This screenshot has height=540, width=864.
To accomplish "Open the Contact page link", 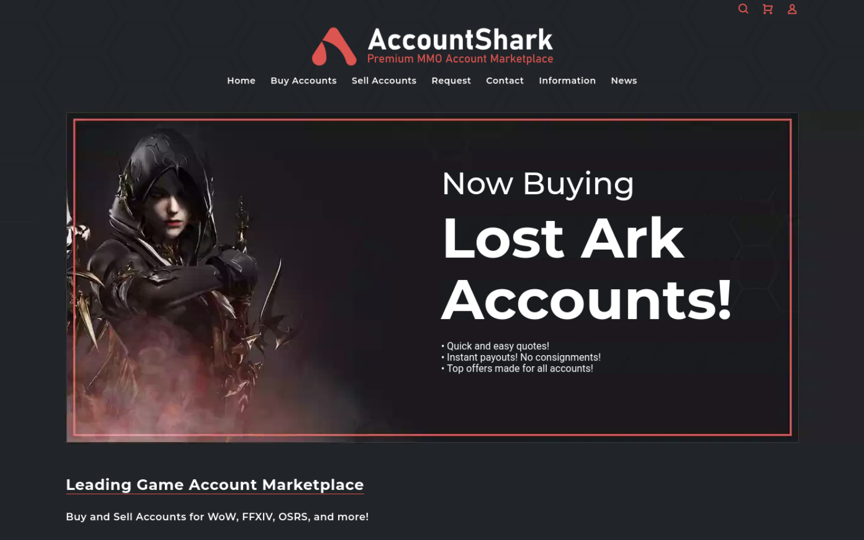I will (x=504, y=80).
